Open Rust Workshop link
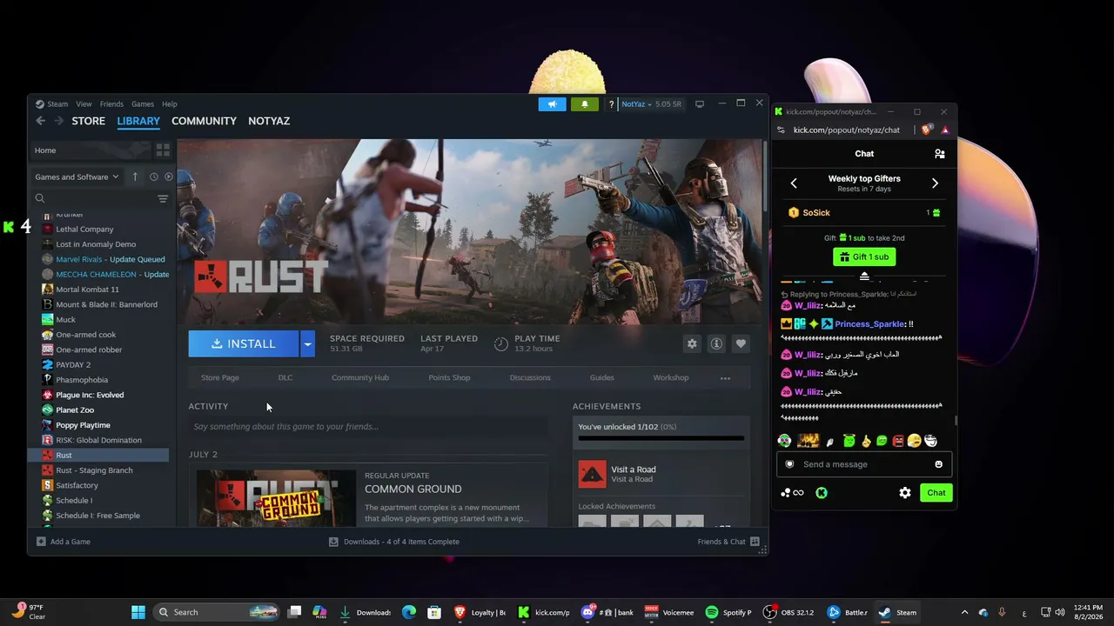Image resolution: width=1114 pixels, height=626 pixels. 671,378
